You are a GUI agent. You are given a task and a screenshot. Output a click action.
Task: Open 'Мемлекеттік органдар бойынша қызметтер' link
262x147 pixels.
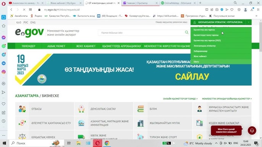click(227, 99)
